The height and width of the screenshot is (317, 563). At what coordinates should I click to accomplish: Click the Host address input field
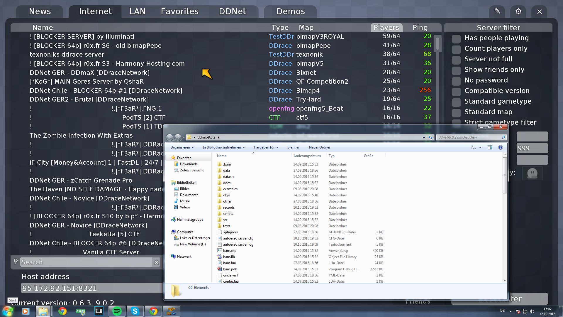click(x=91, y=288)
